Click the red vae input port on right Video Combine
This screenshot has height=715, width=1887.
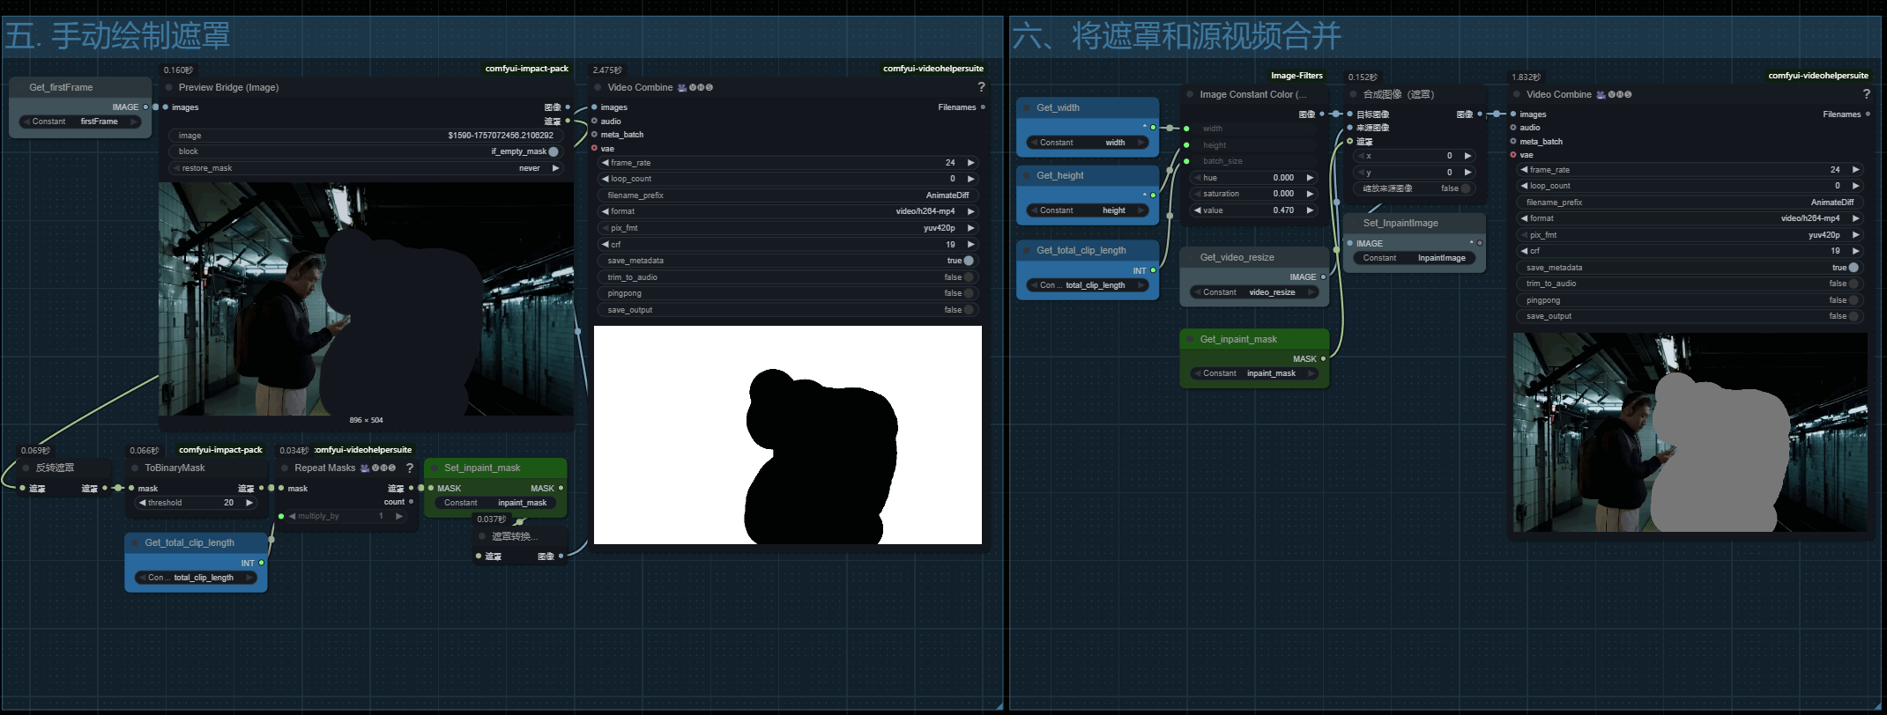tap(1513, 155)
